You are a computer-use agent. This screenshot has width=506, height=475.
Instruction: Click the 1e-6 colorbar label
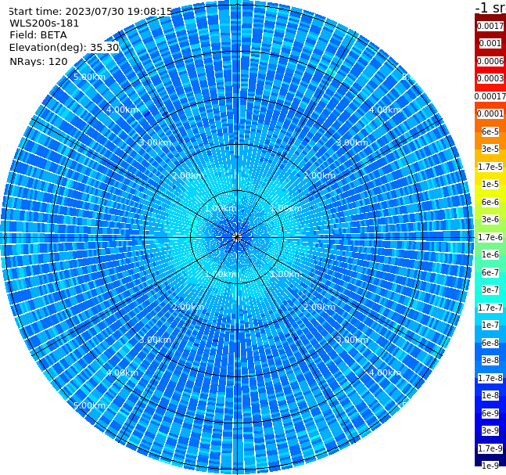coord(490,254)
